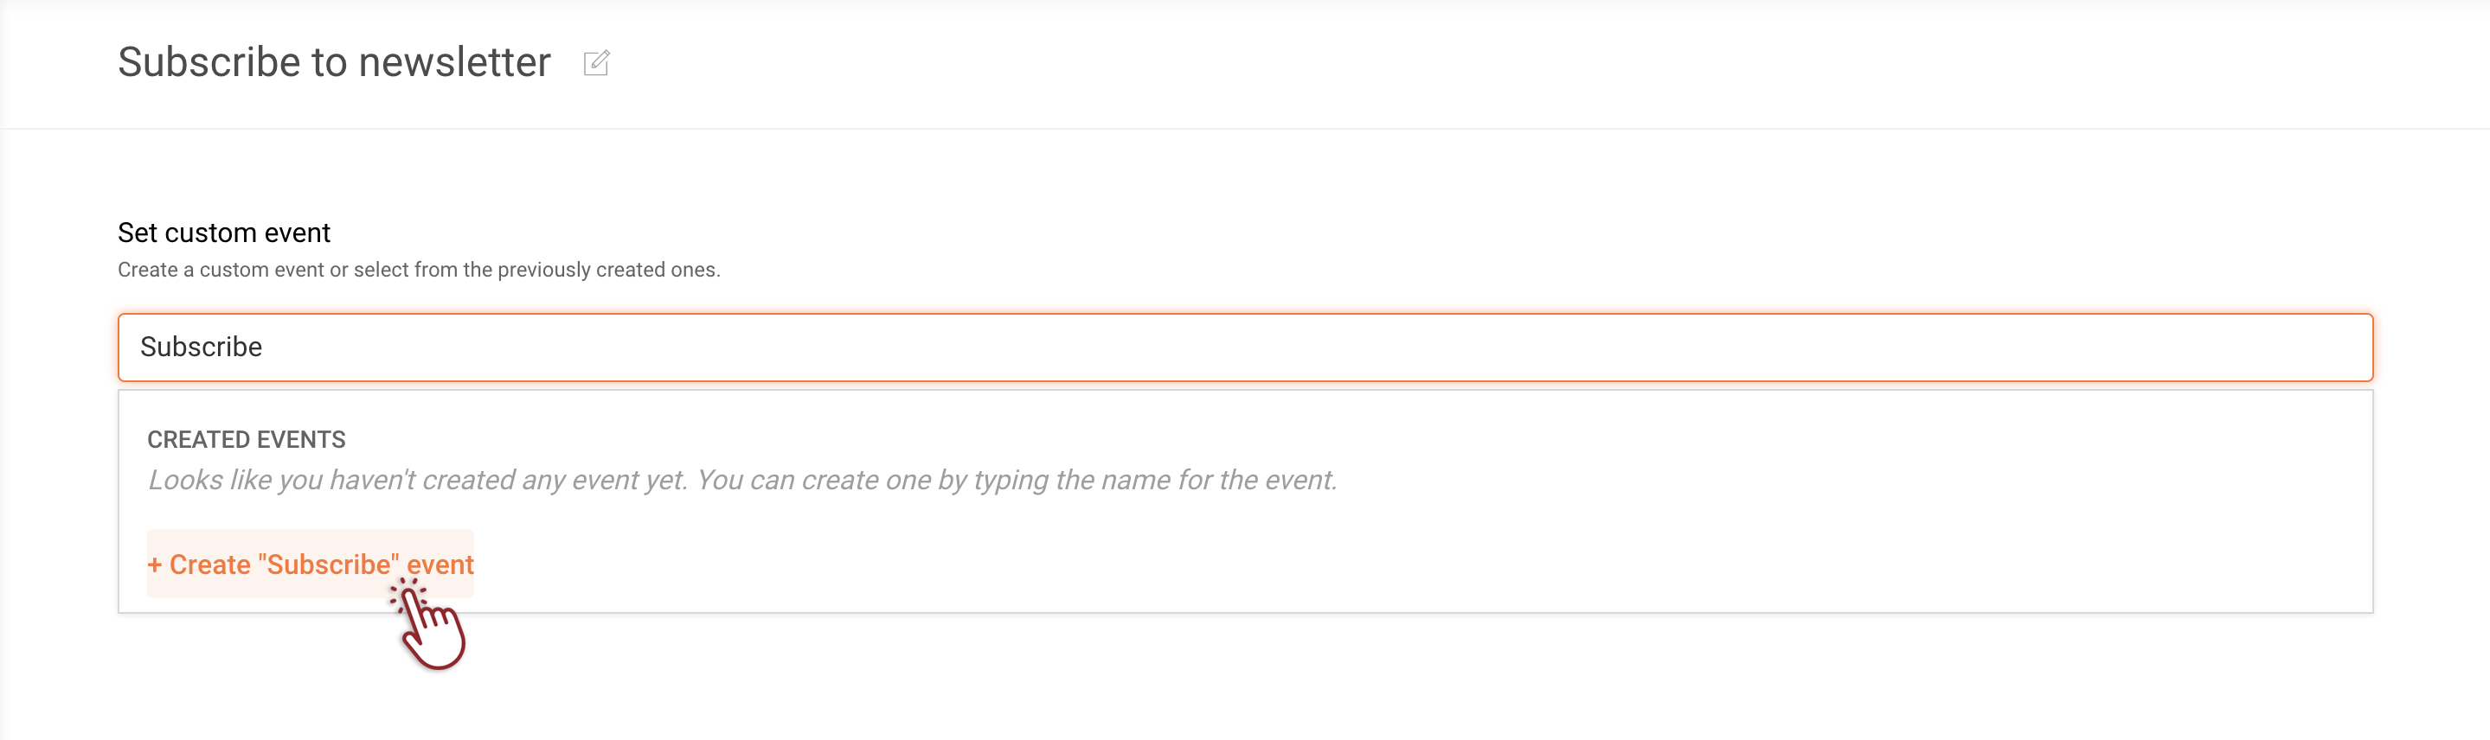The image size is (2490, 740).
Task: Click the plus sign before Create "Subscribe"
Action: tap(155, 565)
